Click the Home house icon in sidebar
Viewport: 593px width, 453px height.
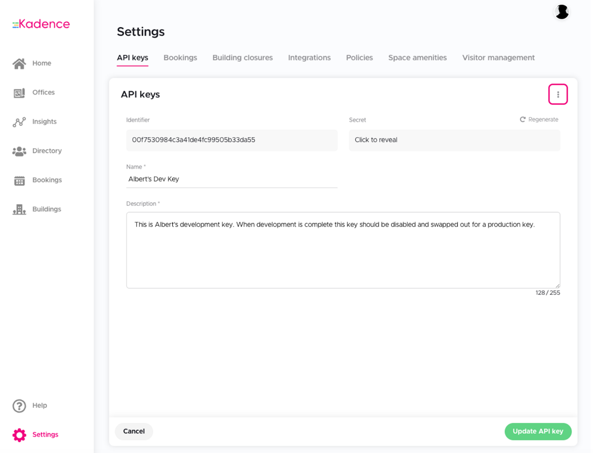(19, 63)
